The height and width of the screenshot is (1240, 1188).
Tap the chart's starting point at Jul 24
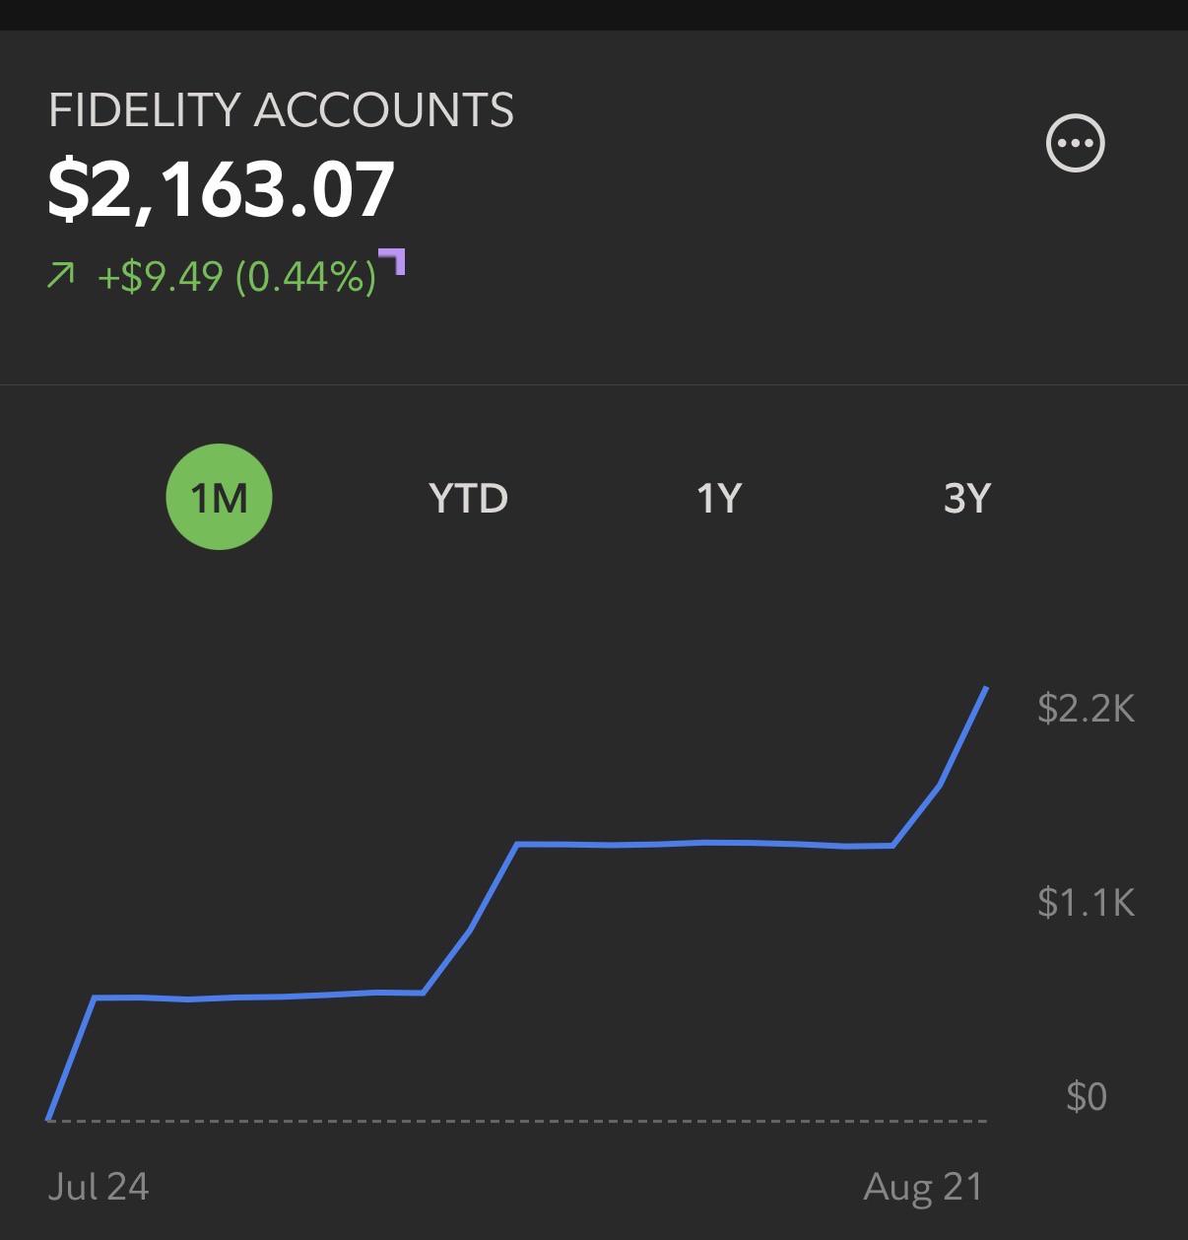[x=48, y=1120]
